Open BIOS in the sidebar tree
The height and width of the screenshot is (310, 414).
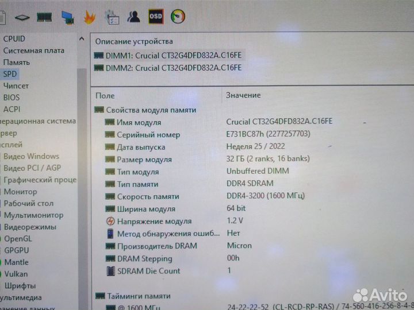(11, 98)
